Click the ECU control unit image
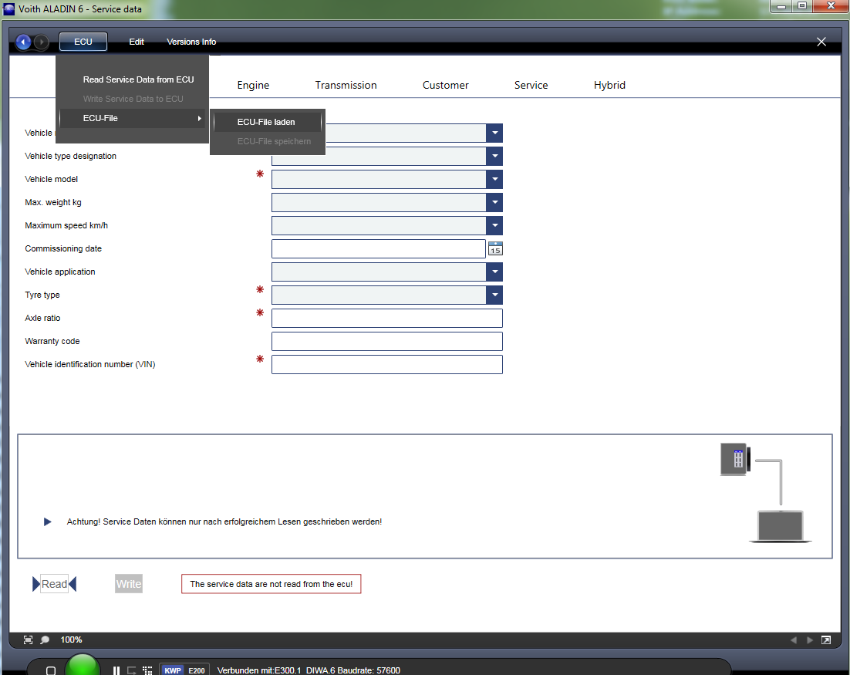This screenshot has width=850, height=675. 735,459
